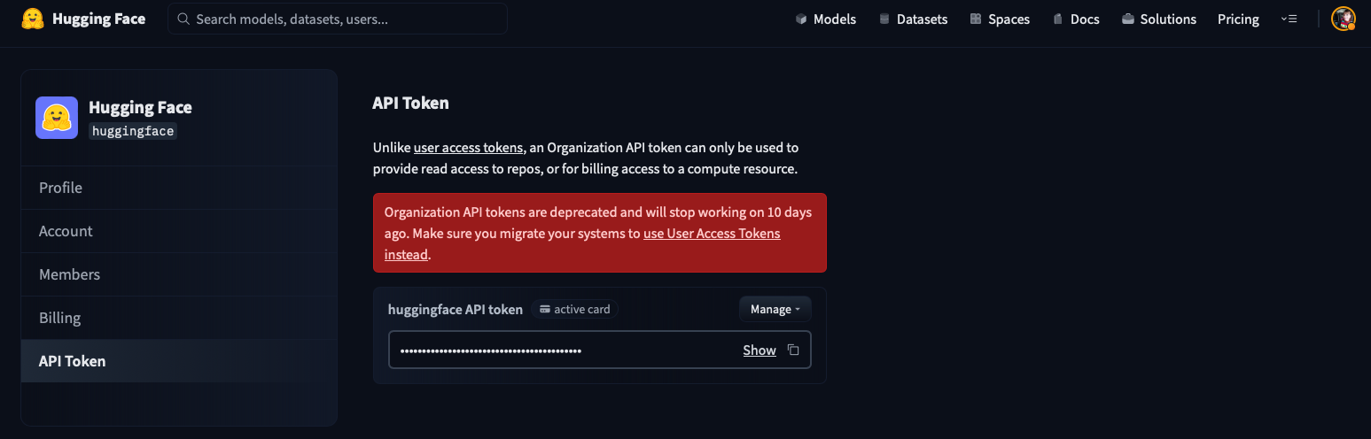1371x439 pixels.
Task: Expand the Solutions menu
Action: (1158, 19)
